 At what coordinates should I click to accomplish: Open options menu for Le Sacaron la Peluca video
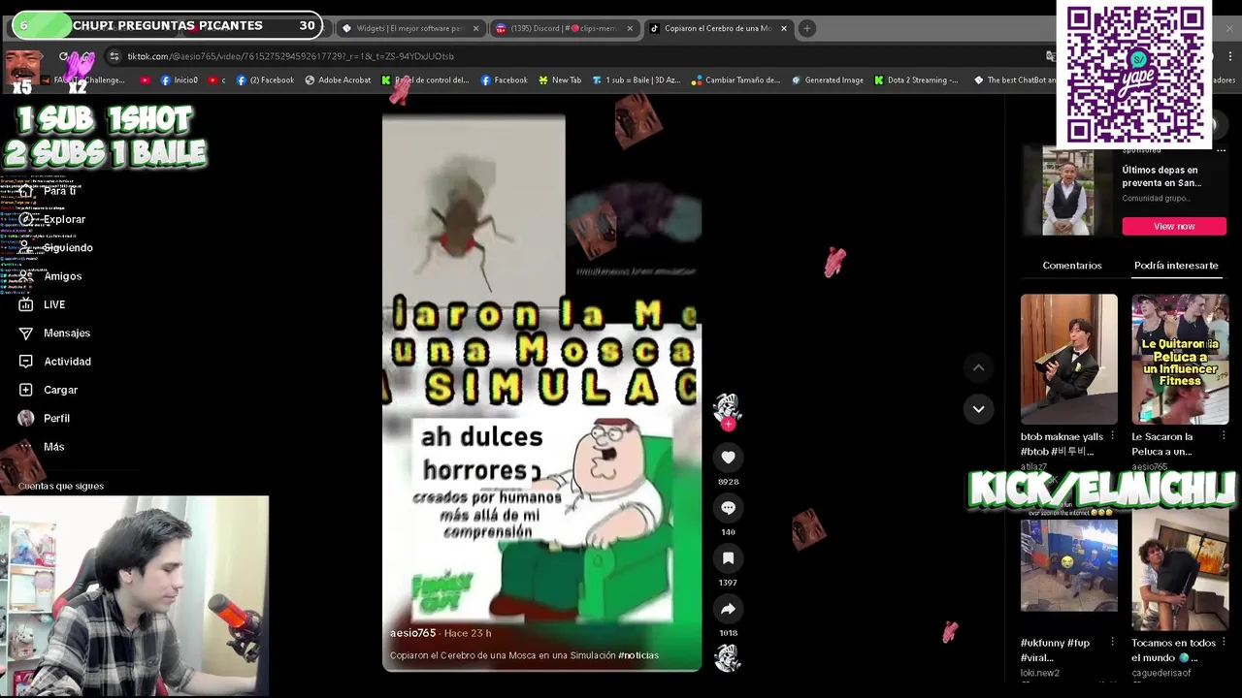click(1224, 436)
